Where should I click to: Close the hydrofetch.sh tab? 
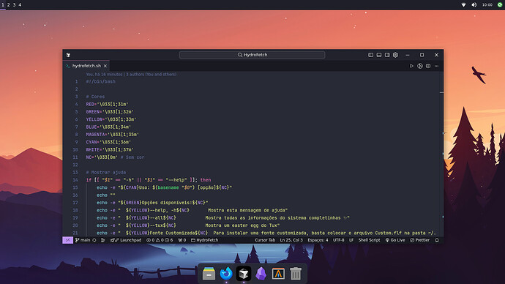click(x=105, y=66)
